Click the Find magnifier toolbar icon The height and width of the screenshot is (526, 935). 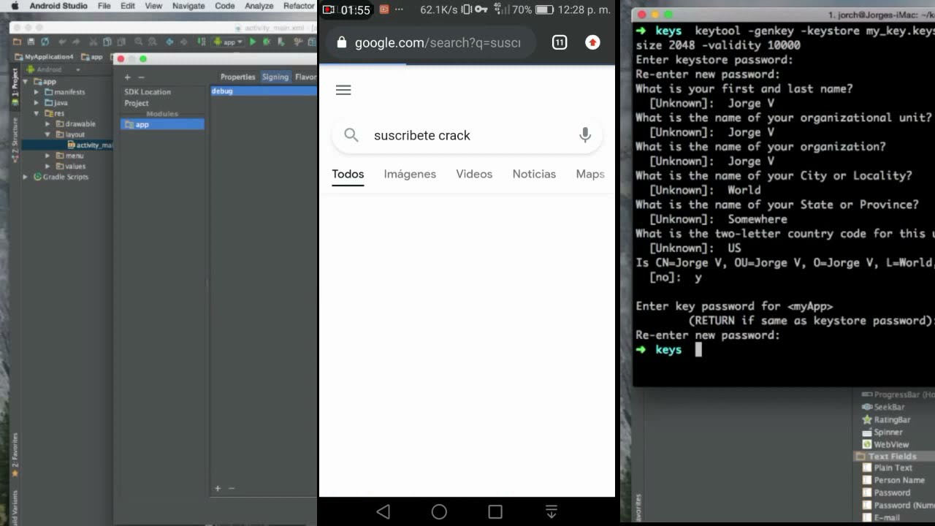pos(139,42)
